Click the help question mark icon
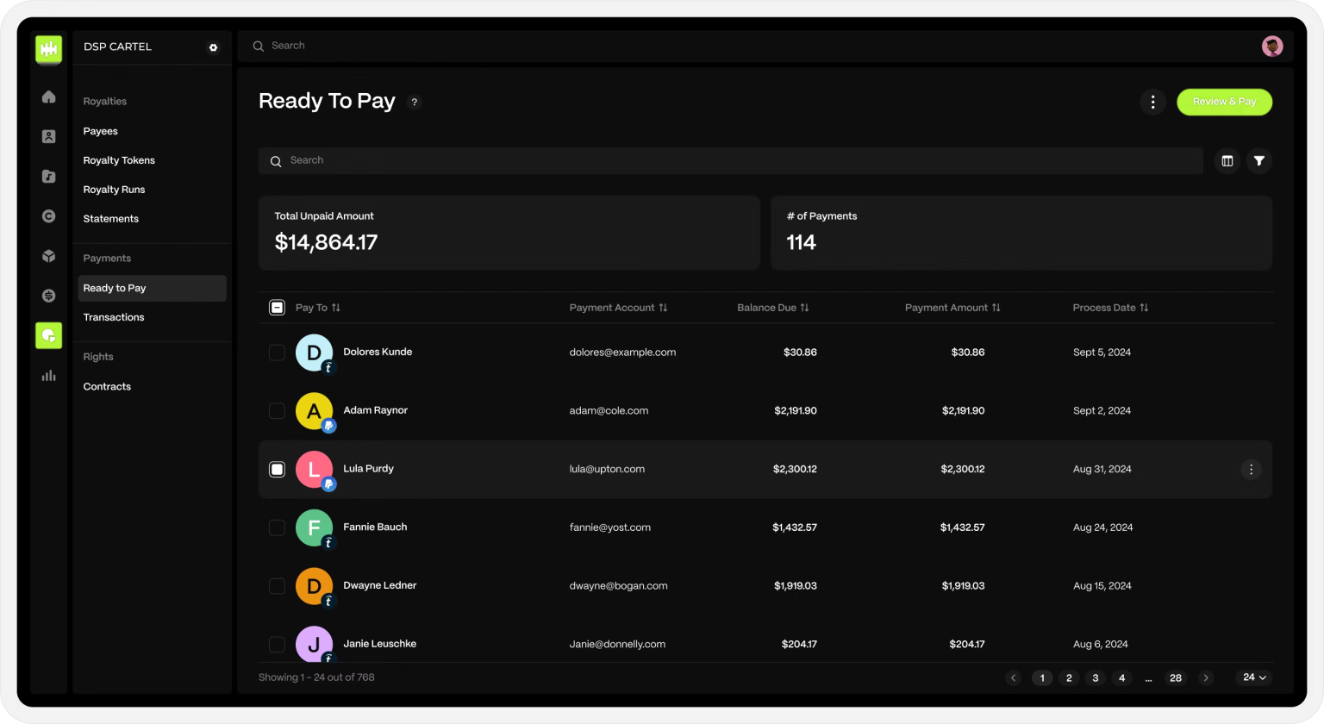Screen dimensions: 1324x724 point(415,102)
